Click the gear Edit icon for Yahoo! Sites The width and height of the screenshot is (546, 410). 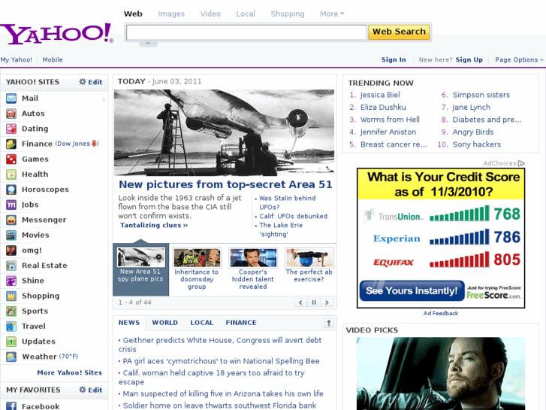point(82,82)
